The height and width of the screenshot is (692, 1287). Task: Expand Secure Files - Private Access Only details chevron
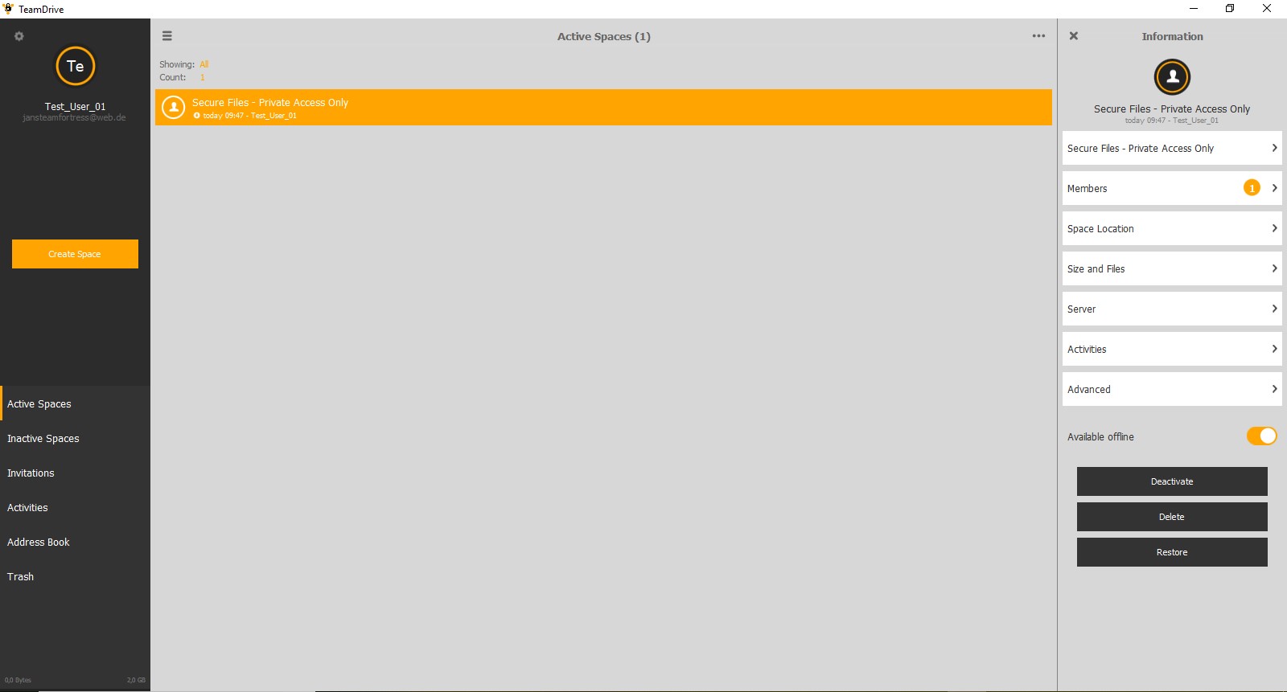pos(1274,148)
